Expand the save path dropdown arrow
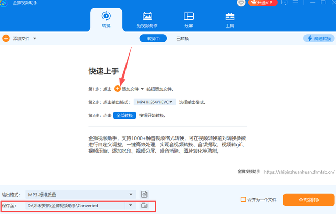 [131, 205]
